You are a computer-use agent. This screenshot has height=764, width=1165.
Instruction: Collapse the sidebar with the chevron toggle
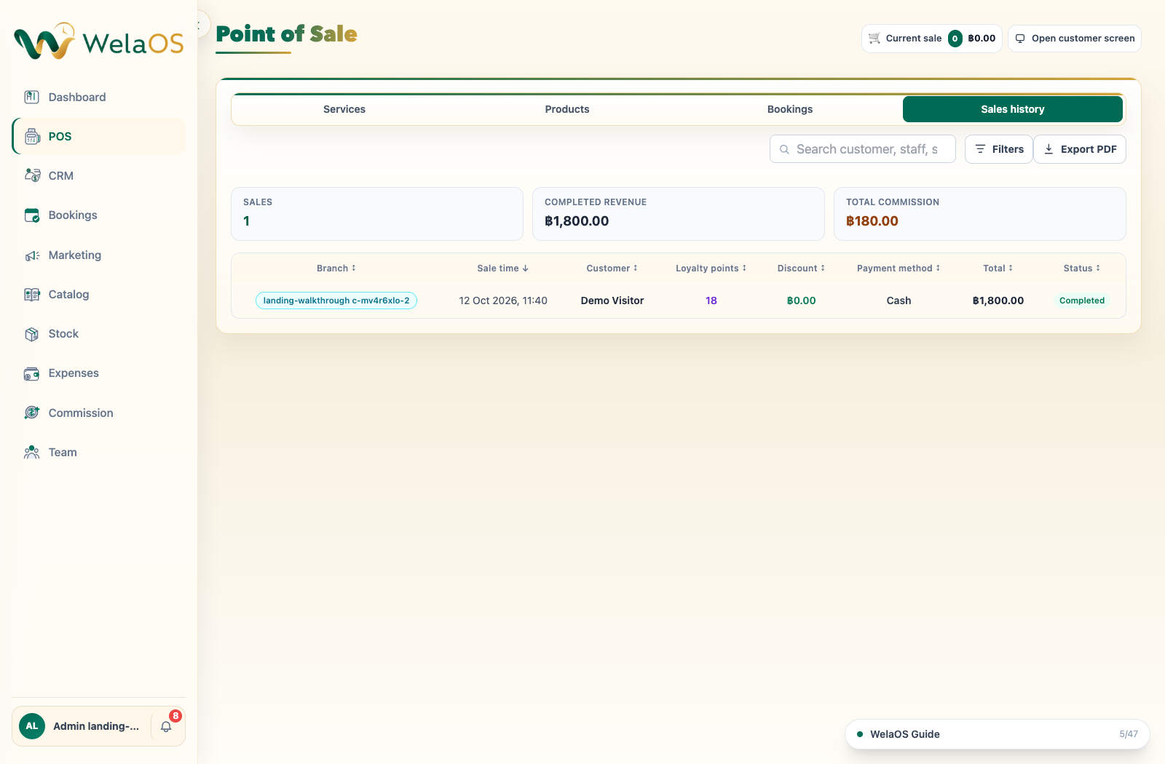click(200, 25)
